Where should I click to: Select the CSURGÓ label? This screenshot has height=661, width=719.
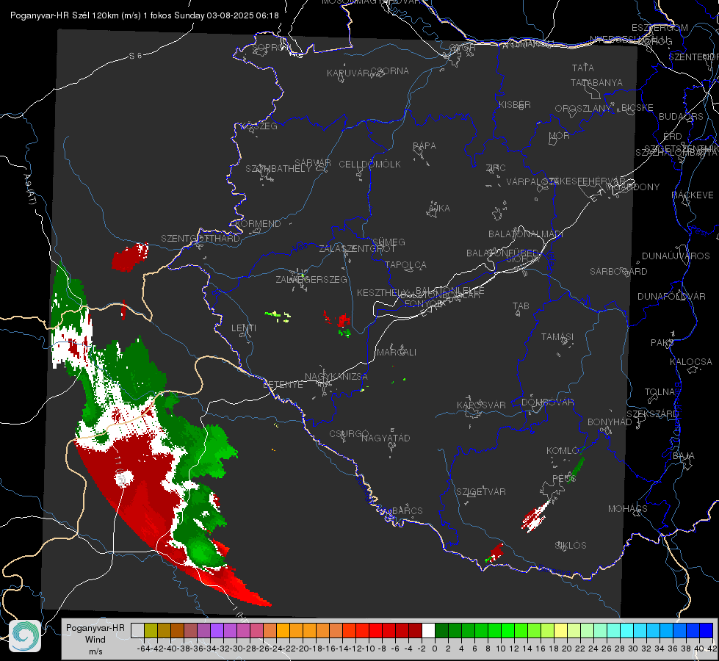349,433
